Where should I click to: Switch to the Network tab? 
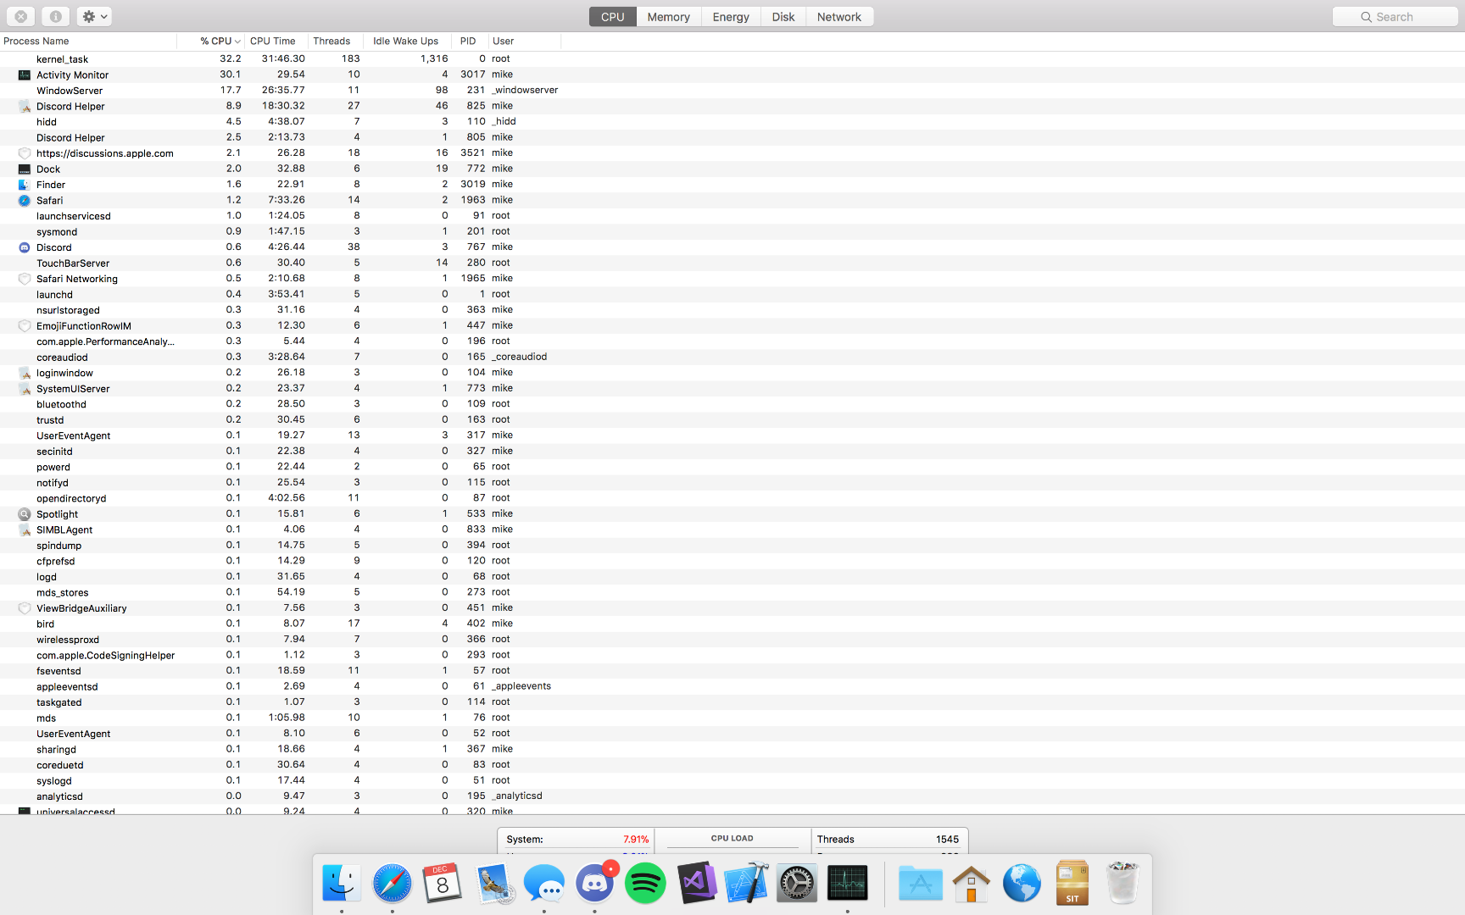click(839, 17)
